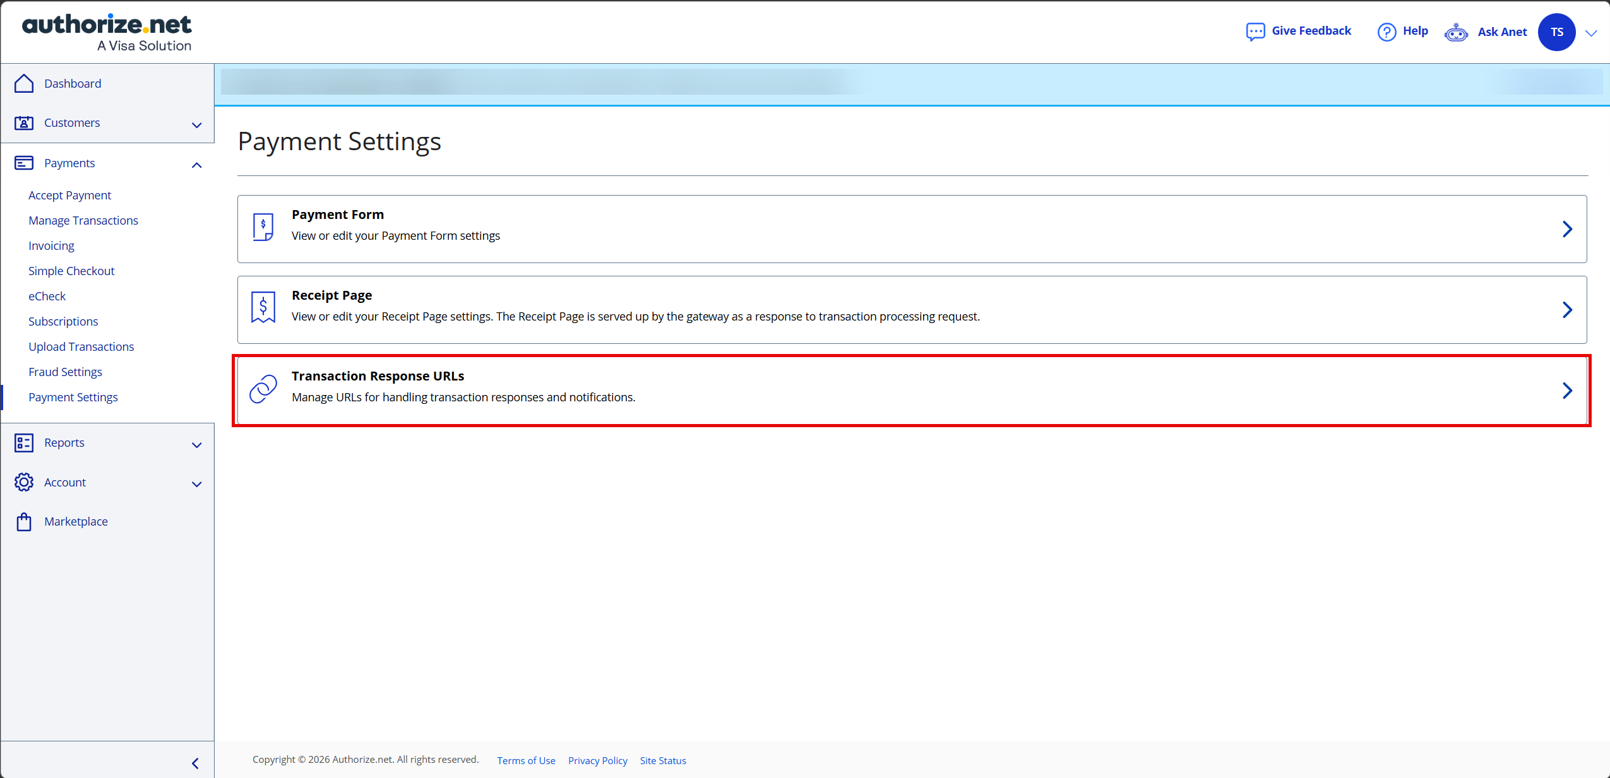Click the Transaction Response URLs title
Image resolution: width=1610 pixels, height=778 pixels.
[378, 376]
